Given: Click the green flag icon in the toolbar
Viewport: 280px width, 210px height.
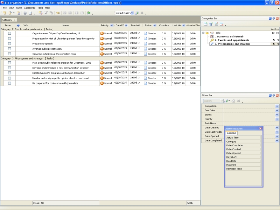Looking at the screenshot, I should 89,13.
